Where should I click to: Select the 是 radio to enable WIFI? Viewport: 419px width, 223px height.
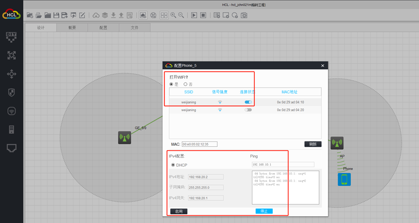[171, 84]
